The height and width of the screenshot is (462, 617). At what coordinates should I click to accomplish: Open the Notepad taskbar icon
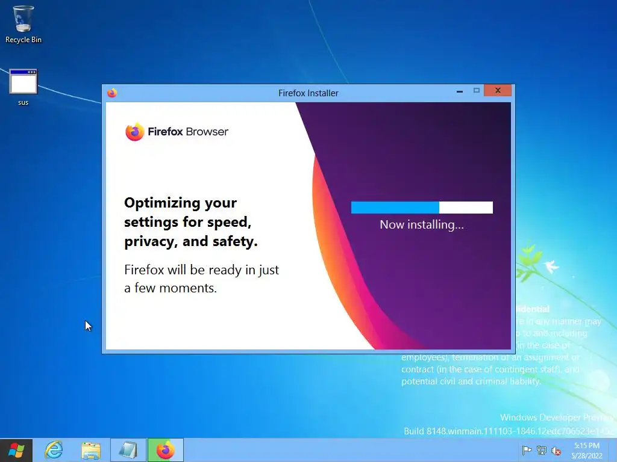pyautogui.click(x=128, y=450)
